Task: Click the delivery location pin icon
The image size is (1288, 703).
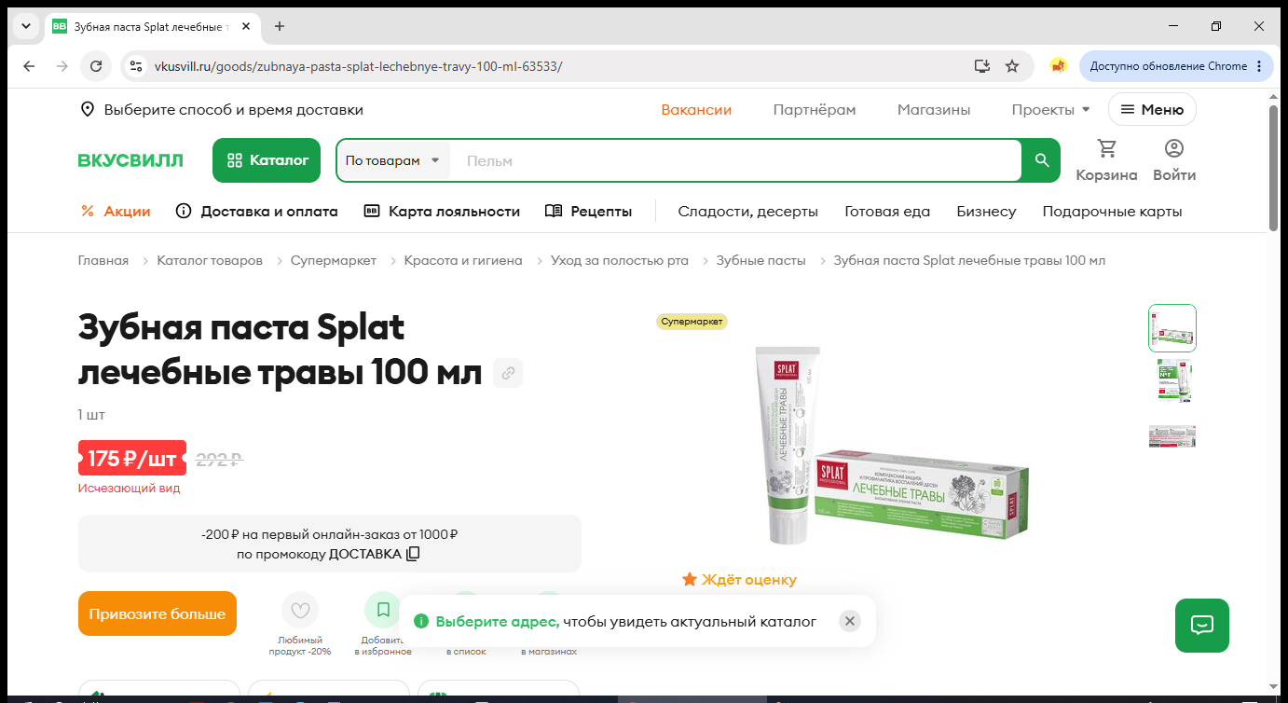Action: pyautogui.click(x=88, y=110)
